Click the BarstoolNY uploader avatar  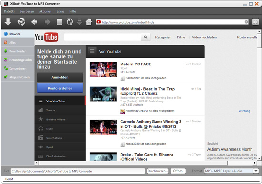122,79
